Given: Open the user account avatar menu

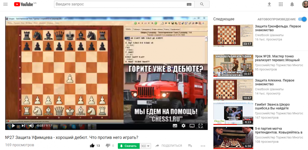Looking at the screenshot, I should tap(305, 4).
